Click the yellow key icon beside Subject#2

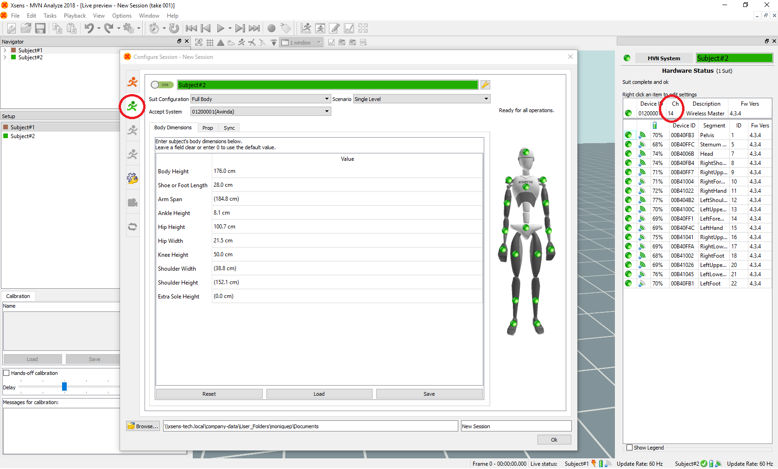pyautogui.click(x=485, y=85)
